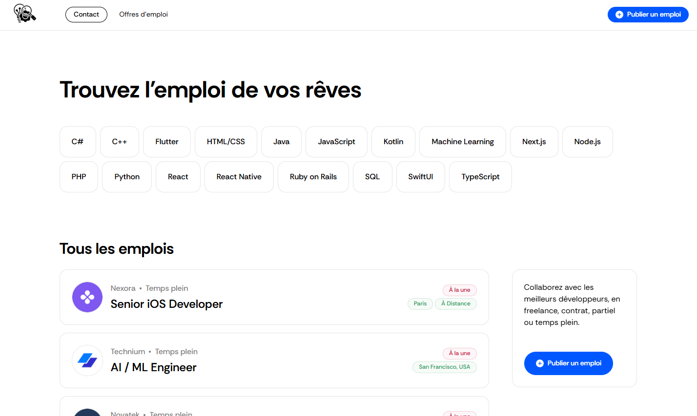Open the Contact page
The image size is (697, 416).
[x=86, y=15]
